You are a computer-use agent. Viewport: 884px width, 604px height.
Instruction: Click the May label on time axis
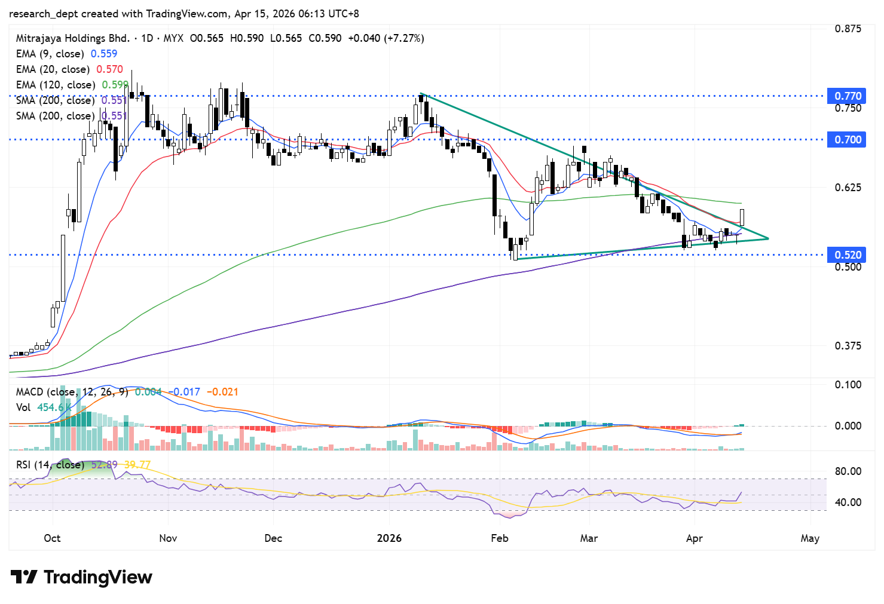point(809,538)
